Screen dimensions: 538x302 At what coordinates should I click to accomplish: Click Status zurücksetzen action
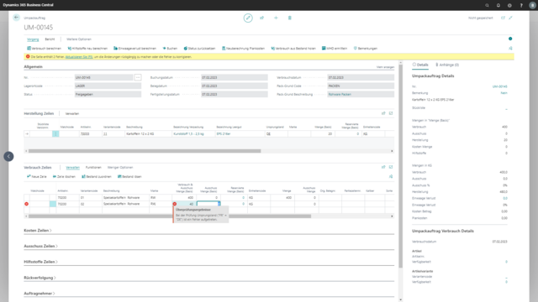click(199, 49)
